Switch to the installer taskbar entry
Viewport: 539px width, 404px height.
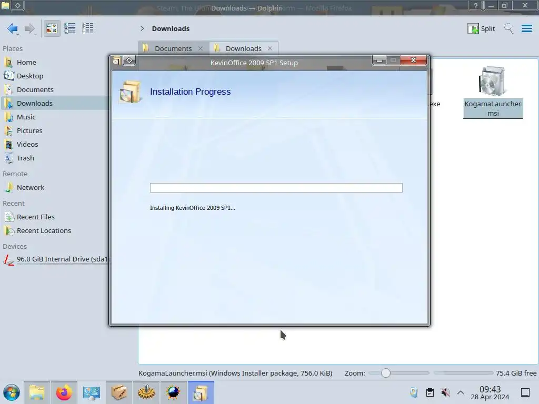click(201, 392)
